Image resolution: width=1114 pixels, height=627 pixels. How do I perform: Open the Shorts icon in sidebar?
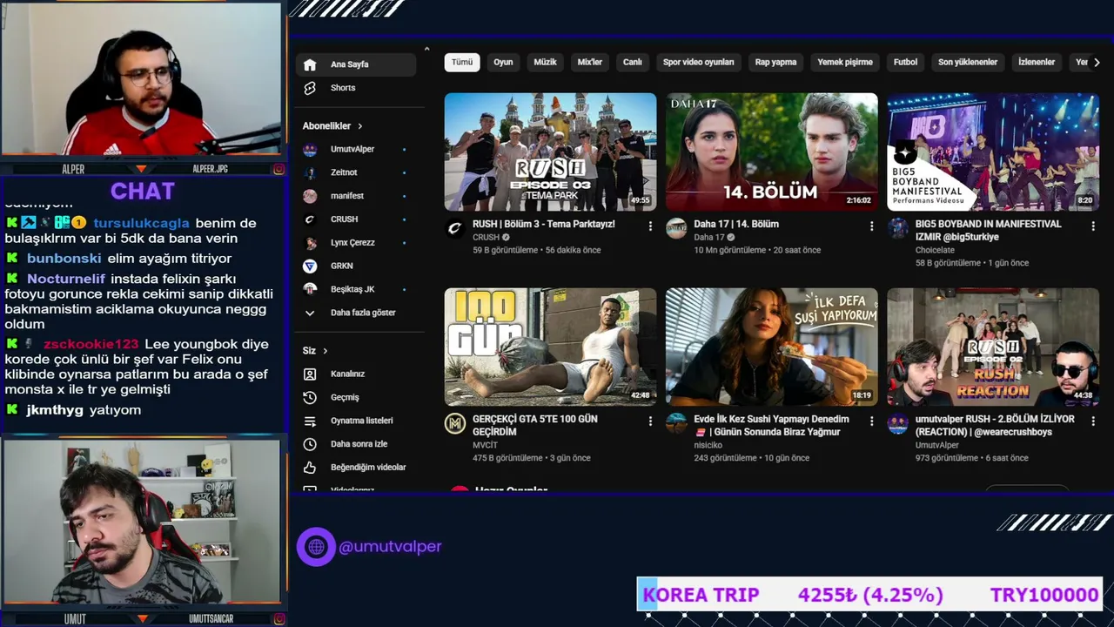310,88
